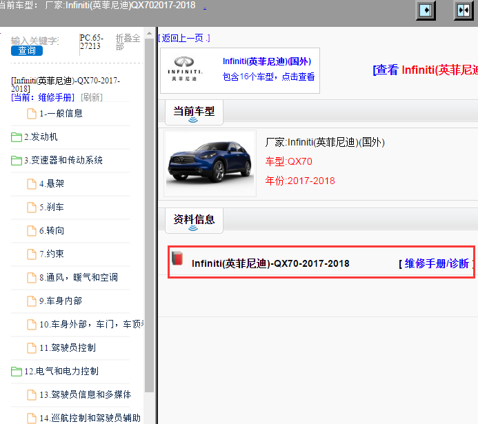Viewport: 478px width, 424px height.
Task: Click the 刷新 refresh link
Action: pos(92,97)
